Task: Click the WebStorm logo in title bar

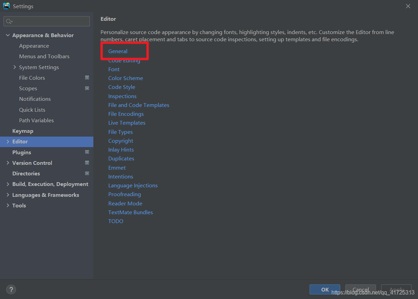Action: (6, 6)
